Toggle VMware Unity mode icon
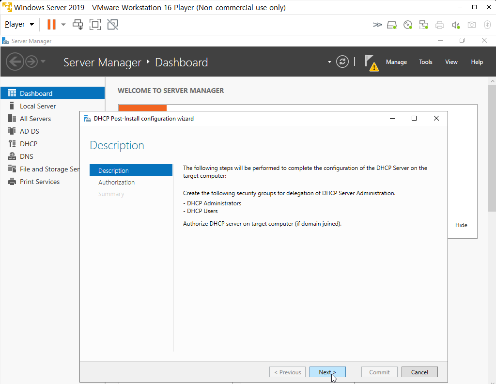This screenshot has height=384, width=496. 112,24
